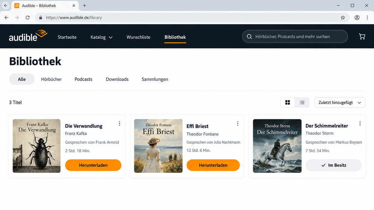Download Die Verwandlung with Herunterladen

coord(93,165)
